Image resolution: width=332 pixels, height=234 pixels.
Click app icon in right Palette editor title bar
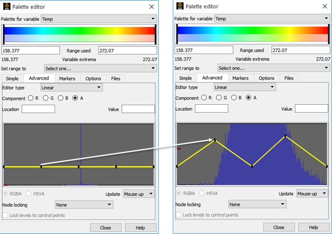[180, 6]
